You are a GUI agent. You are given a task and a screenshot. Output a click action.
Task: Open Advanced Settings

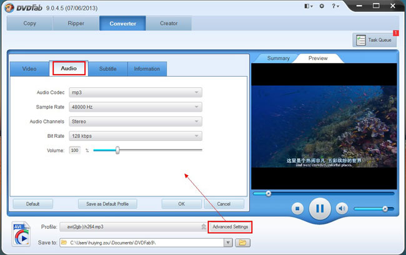(230, 227)
